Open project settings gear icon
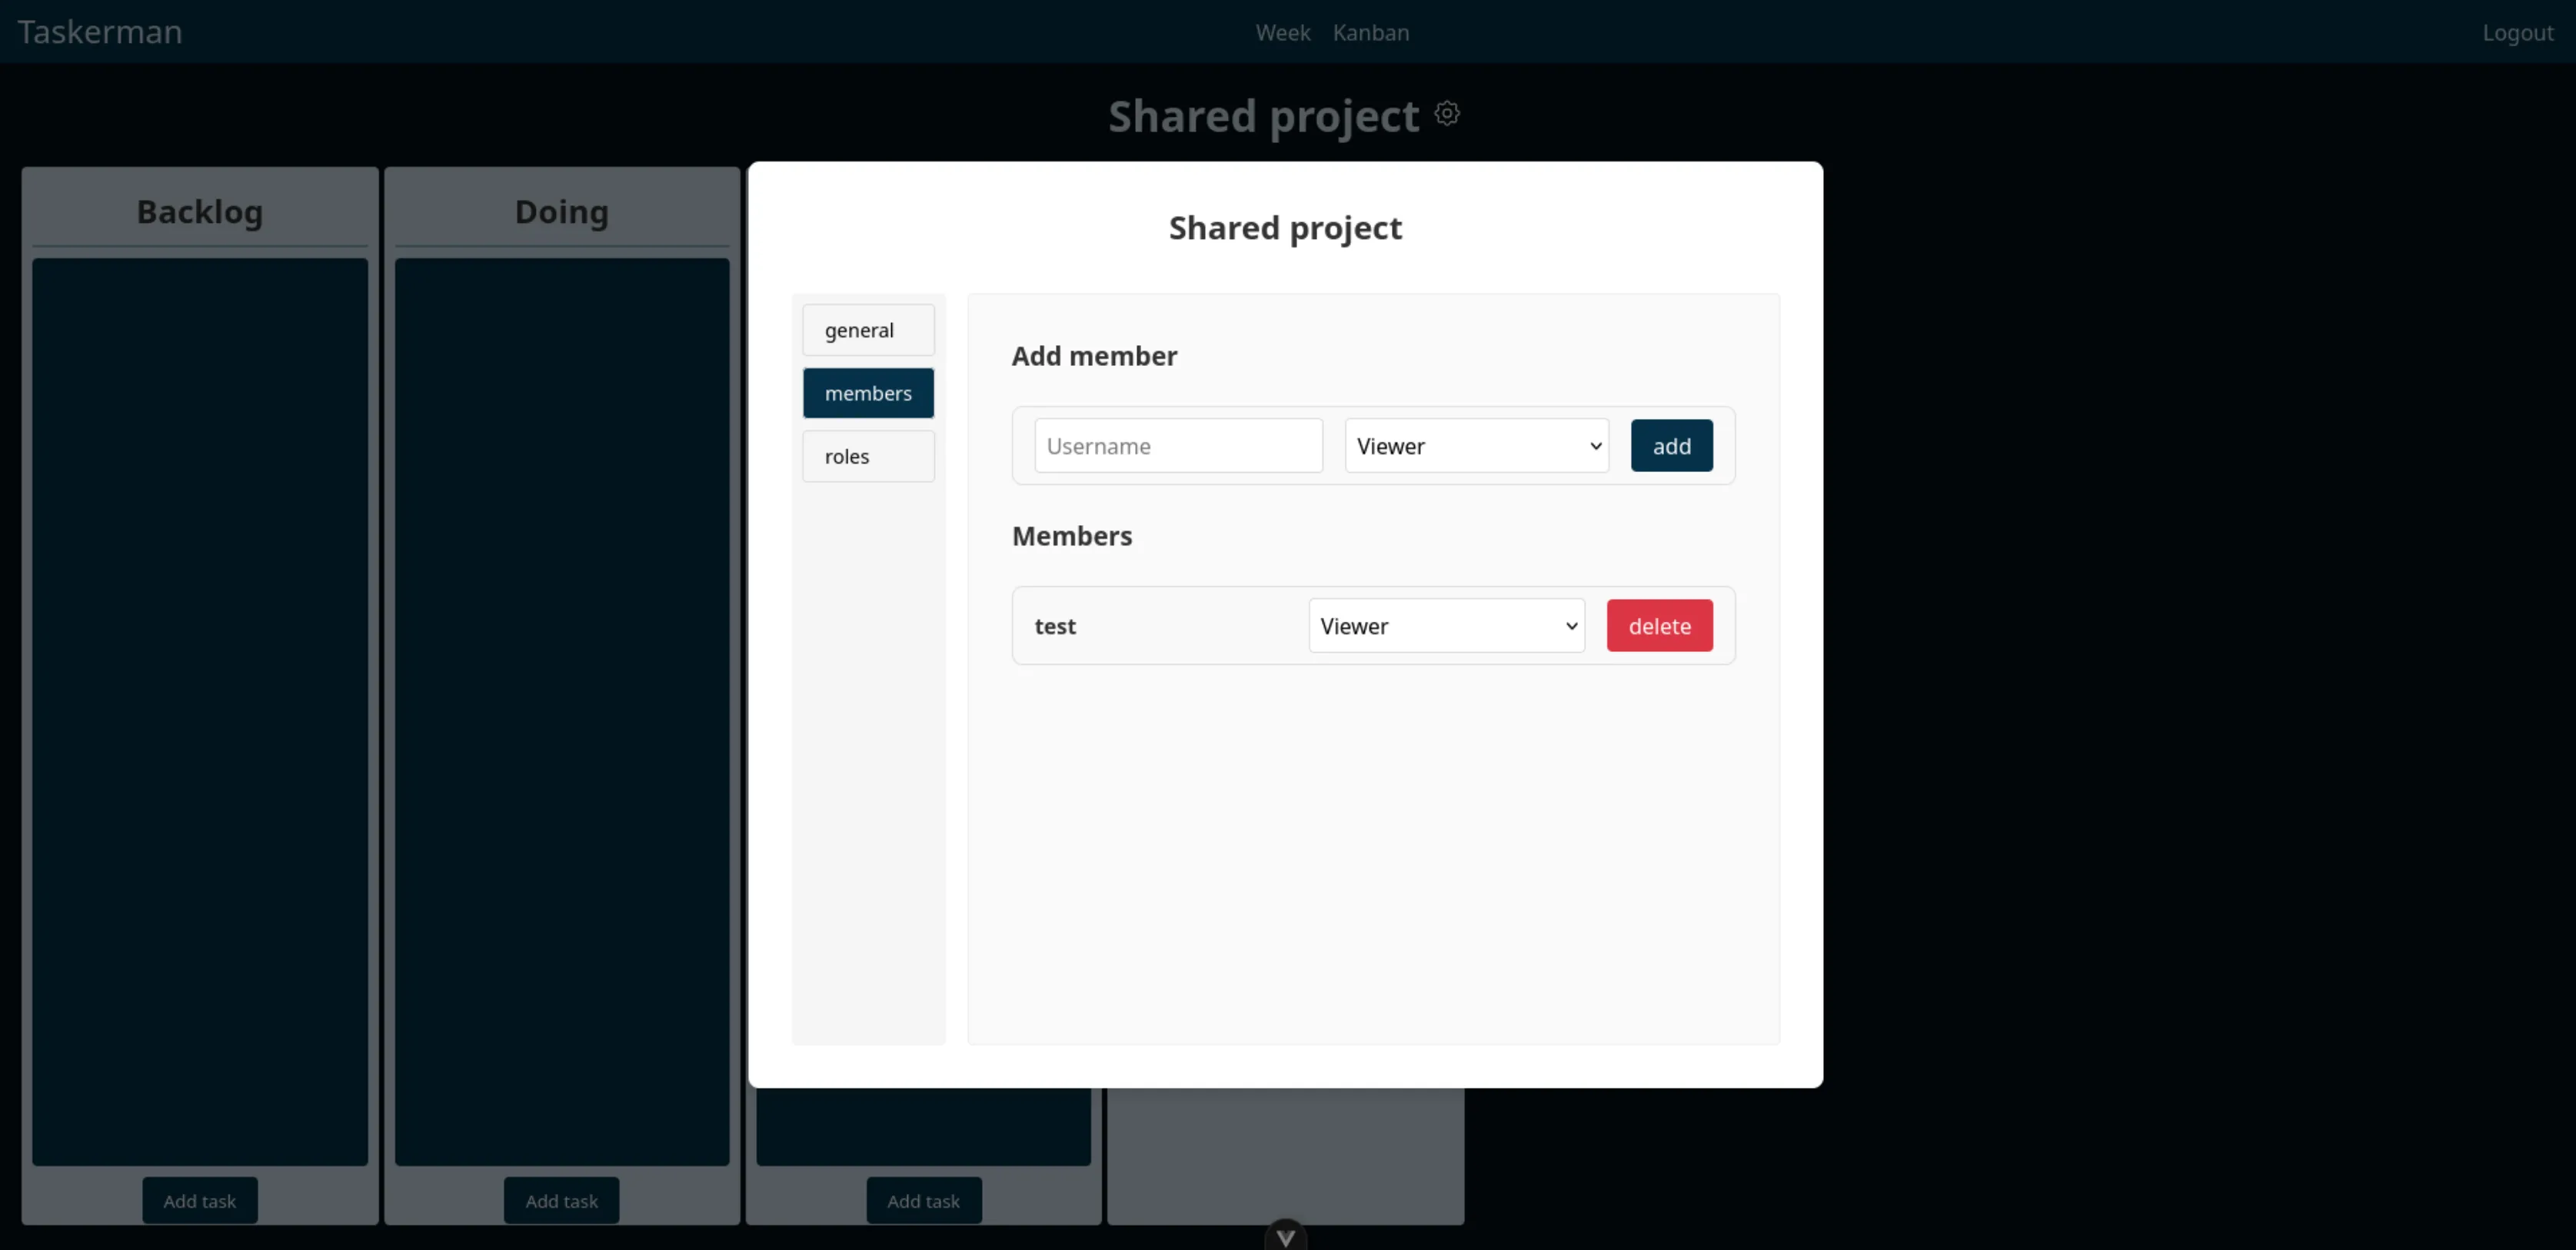This screenshot has height=1250, width=2576. point(1447,114)
